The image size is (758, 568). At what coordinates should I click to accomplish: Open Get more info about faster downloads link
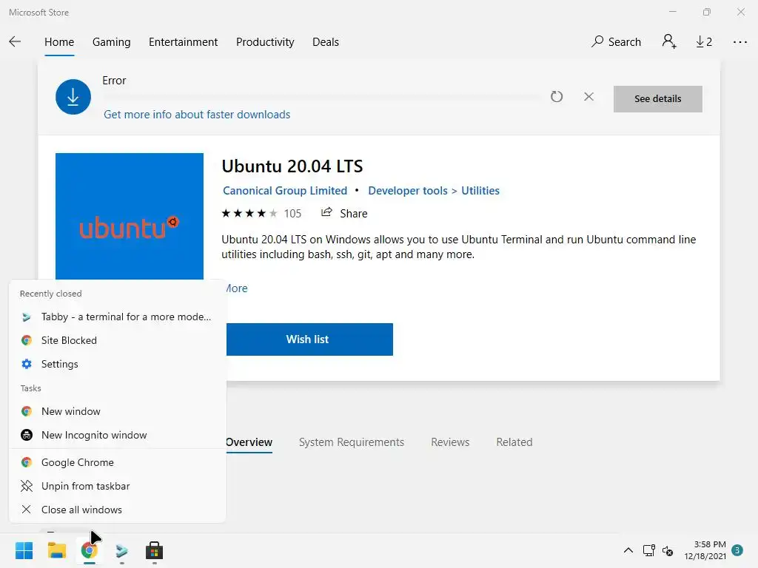(197, 115)
